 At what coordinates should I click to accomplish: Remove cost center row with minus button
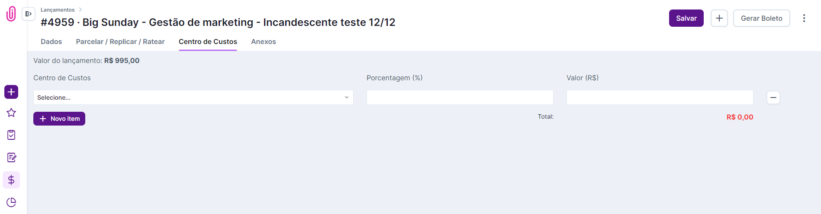773,98
